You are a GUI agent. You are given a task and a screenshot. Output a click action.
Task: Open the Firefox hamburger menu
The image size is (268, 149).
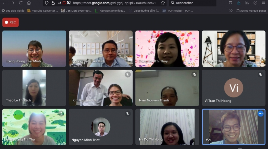263,3
